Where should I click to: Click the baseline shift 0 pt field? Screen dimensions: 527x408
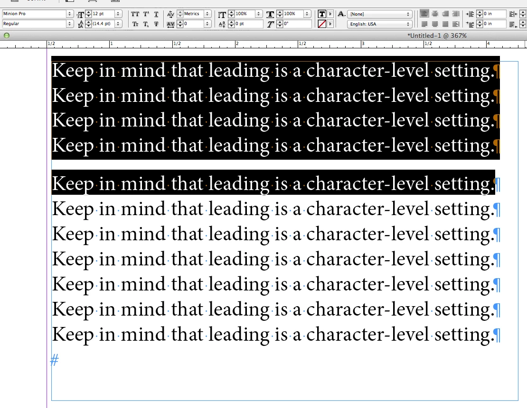pos(248,24)
